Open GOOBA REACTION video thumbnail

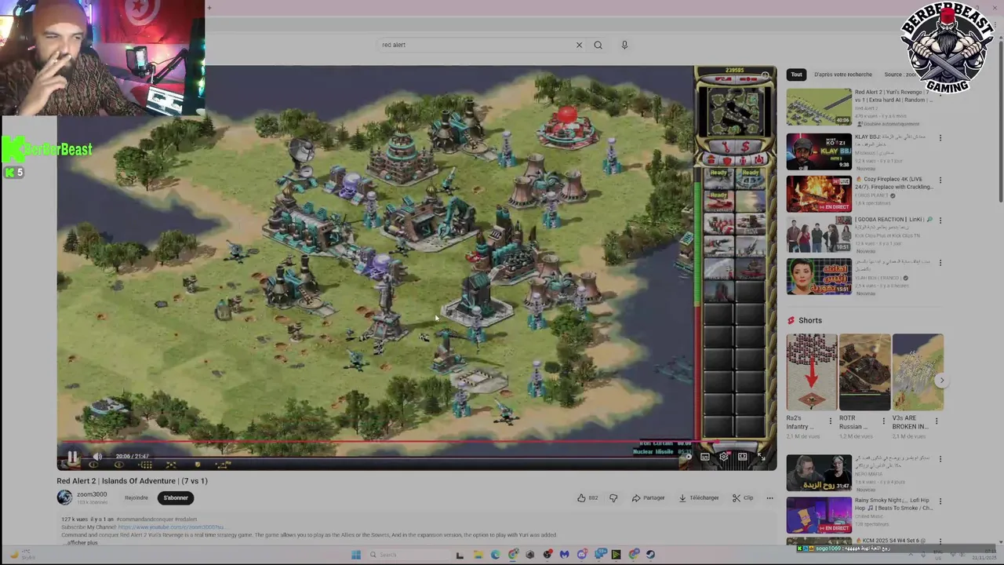819,234
